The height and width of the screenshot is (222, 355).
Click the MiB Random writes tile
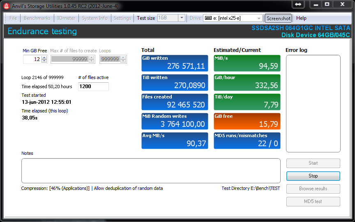click(x=175, y=121)
